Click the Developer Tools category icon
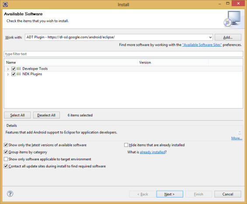Image resolution: width=247 pixels, height=204 pixels. 19,68
